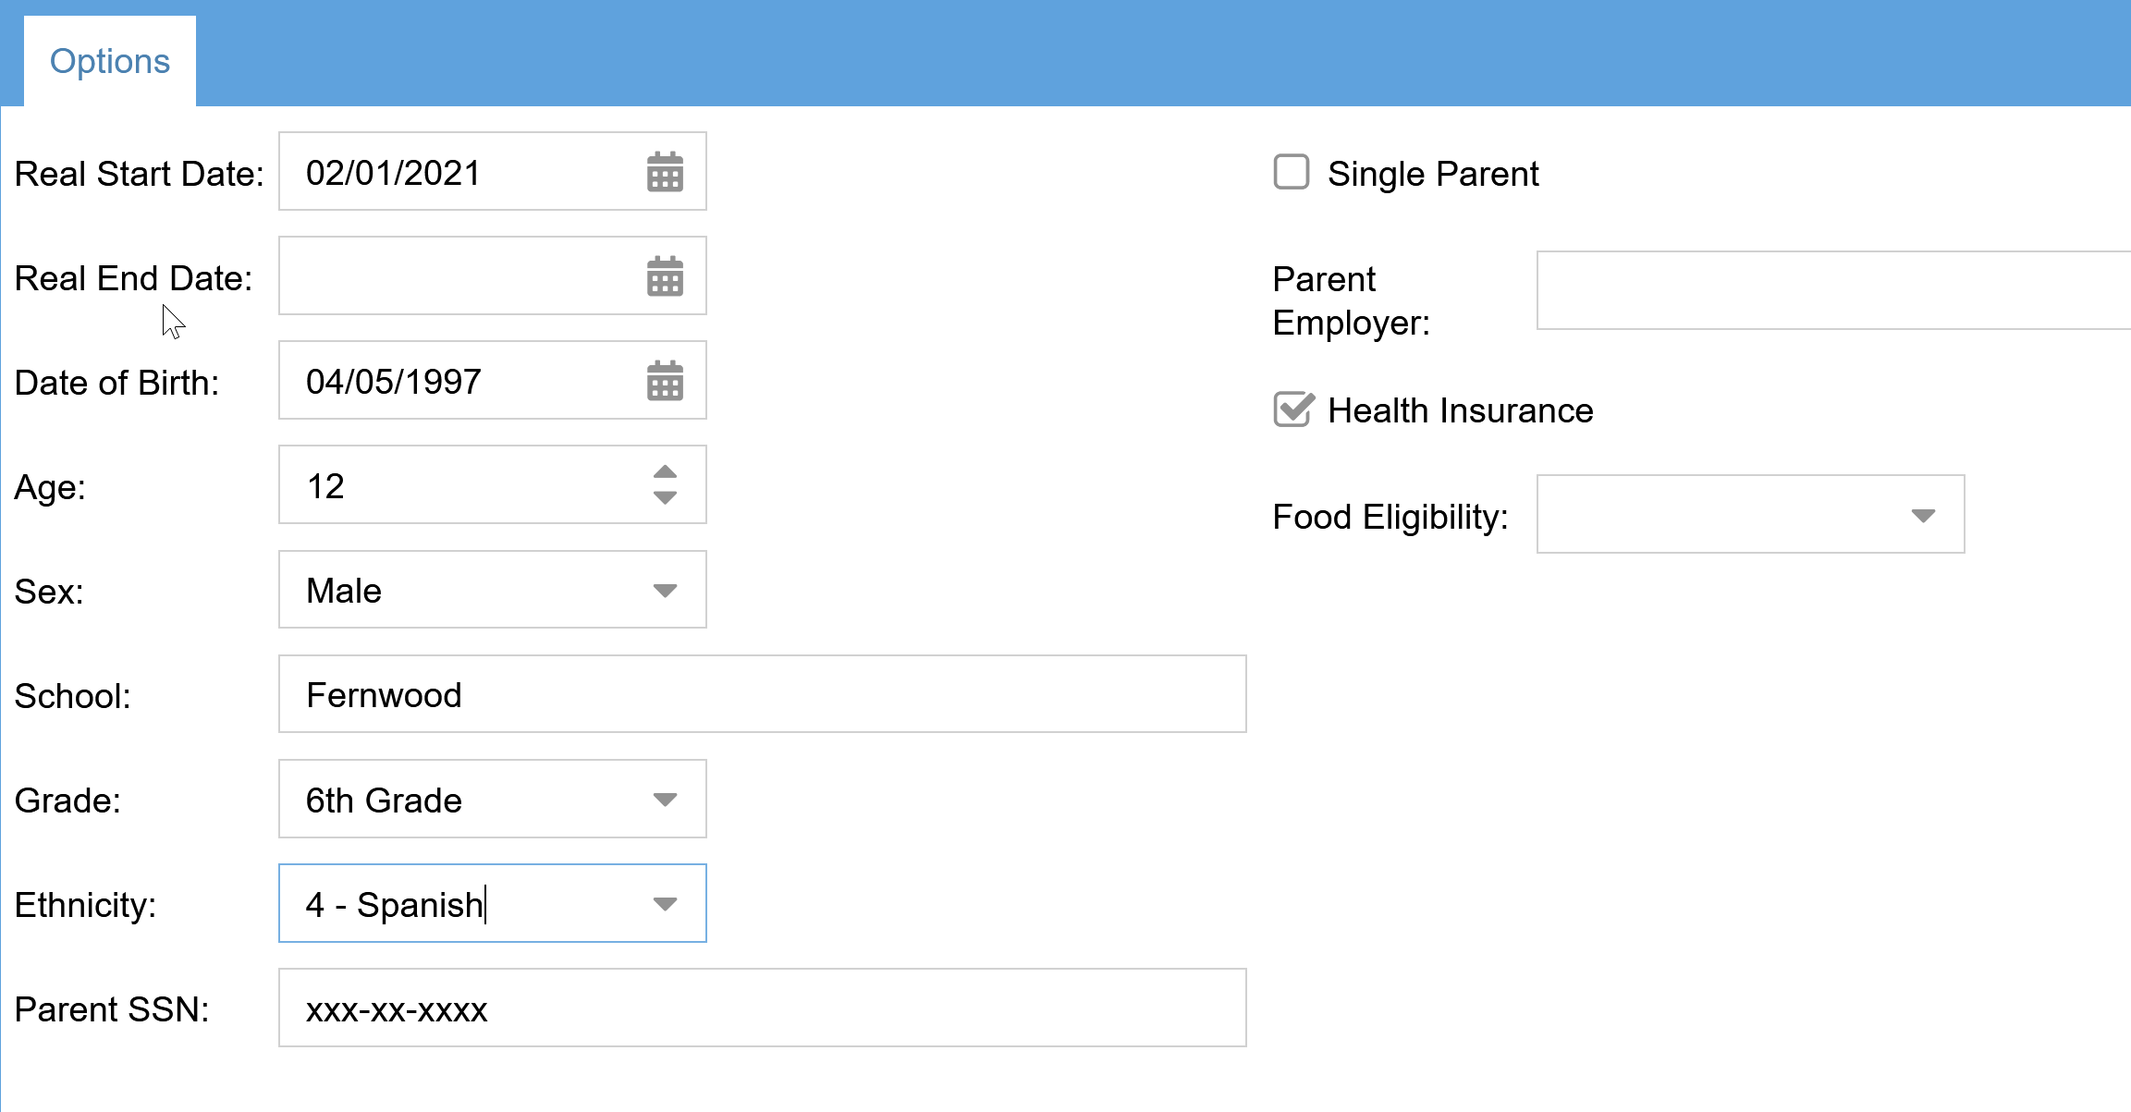Screen dimensions: 2131x1112
Task: Open the Ethnicity dropdown list
Action: click(x=665, y=904)
